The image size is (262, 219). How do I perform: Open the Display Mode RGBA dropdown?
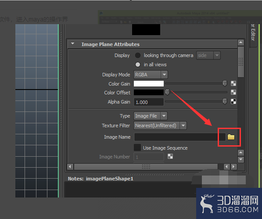[x=151, y=75]
